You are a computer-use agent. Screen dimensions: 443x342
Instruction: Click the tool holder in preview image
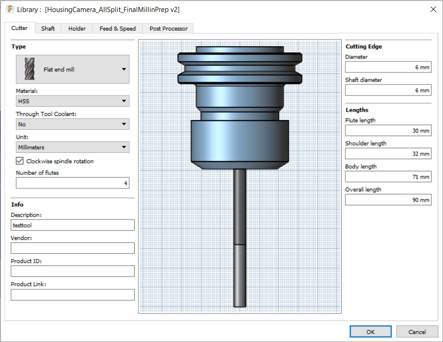240,108
